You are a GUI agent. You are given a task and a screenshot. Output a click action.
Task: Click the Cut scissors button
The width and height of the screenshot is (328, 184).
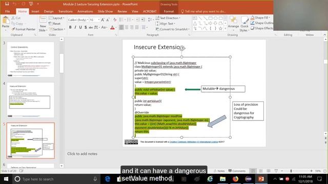[16, 18]
